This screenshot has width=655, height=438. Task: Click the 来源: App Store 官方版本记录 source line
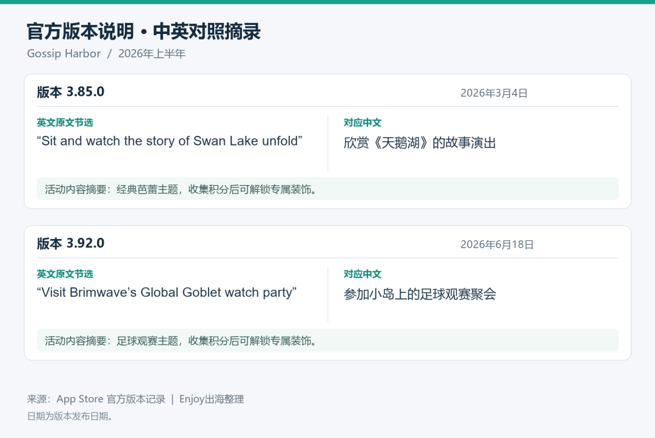(x=135, y=399)
